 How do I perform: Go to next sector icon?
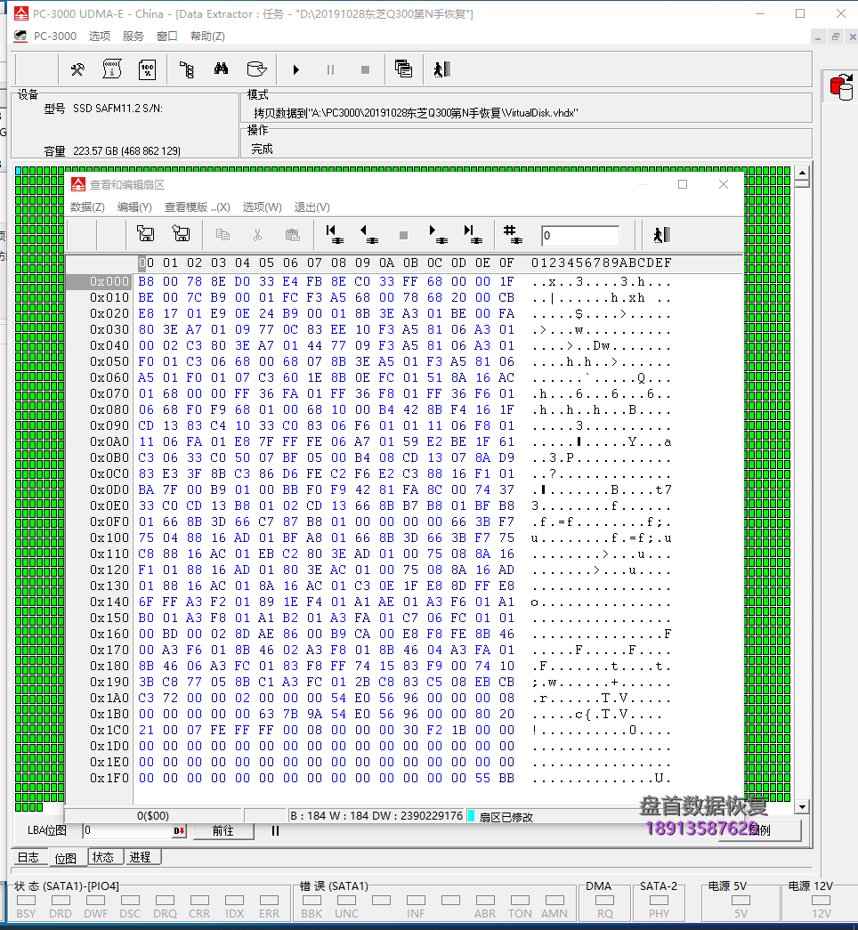(x=439, y=234)
